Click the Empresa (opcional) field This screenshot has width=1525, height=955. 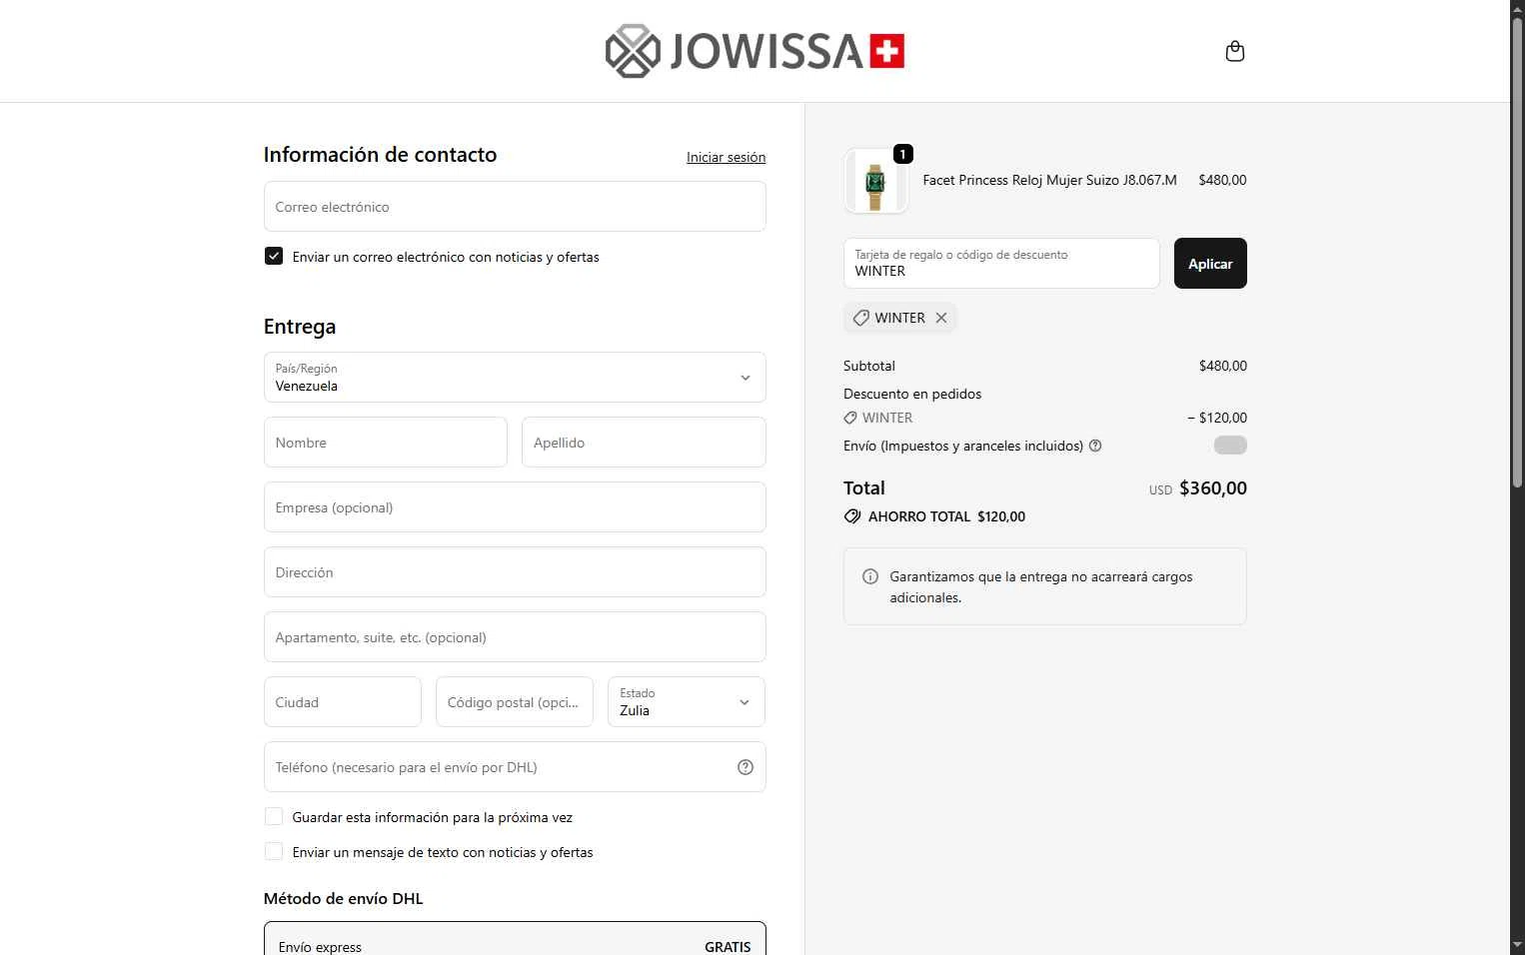coord(515,506)
